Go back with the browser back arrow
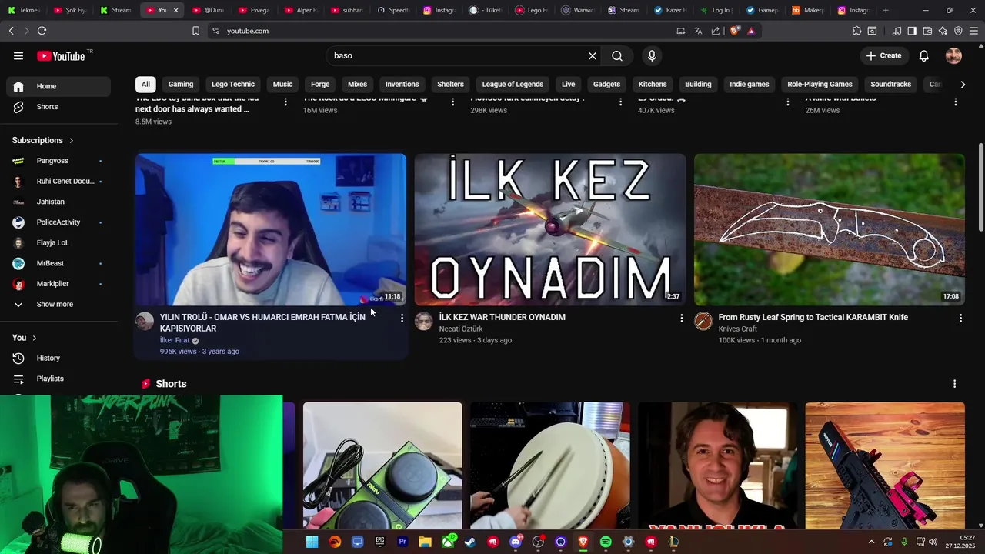 point(11,31)
